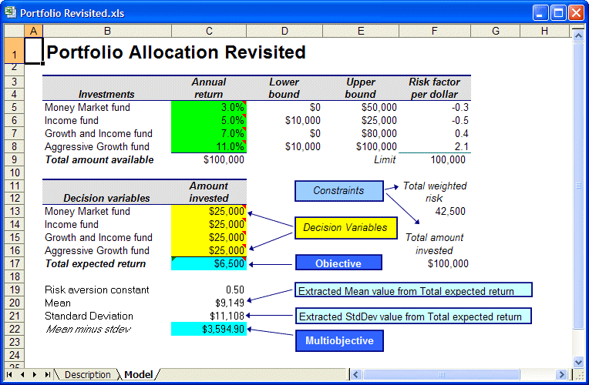Select Total weighted risk 42,500 cell

coord(435,211)
